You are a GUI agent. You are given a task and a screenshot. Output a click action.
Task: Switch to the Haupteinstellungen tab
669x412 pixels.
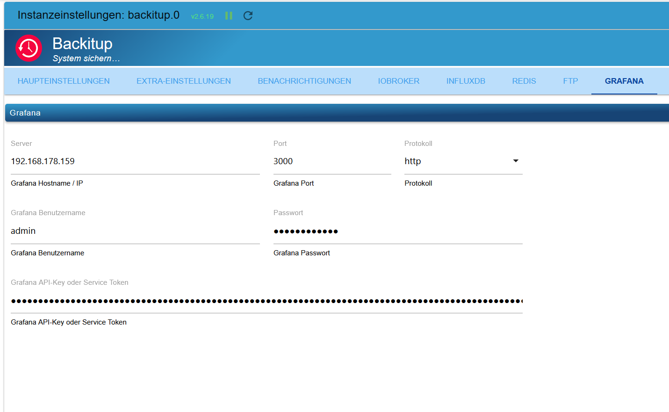click(x=64, y=81)
